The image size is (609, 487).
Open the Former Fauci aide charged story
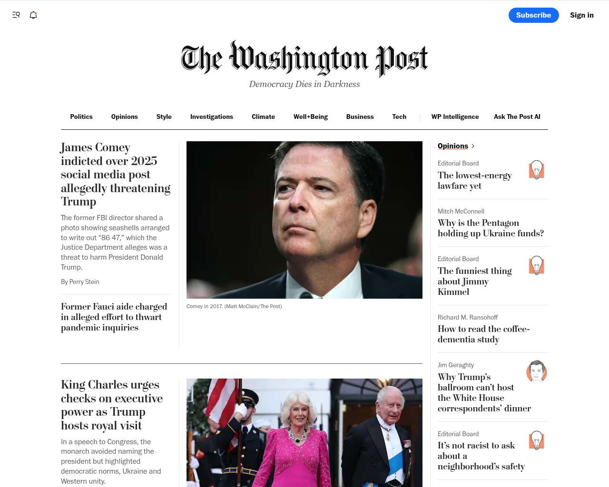pyautogui.click(x=114, y=317)
